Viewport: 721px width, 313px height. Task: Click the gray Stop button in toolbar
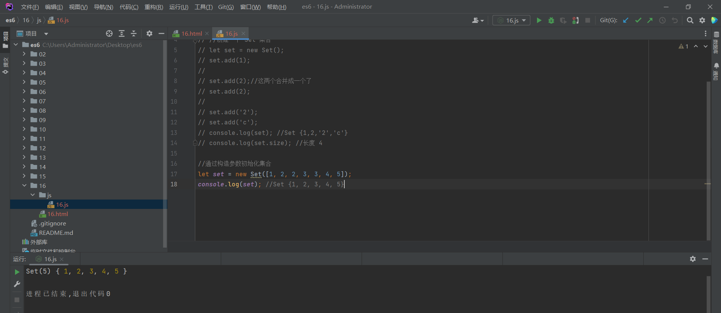(x=588, y=20)
